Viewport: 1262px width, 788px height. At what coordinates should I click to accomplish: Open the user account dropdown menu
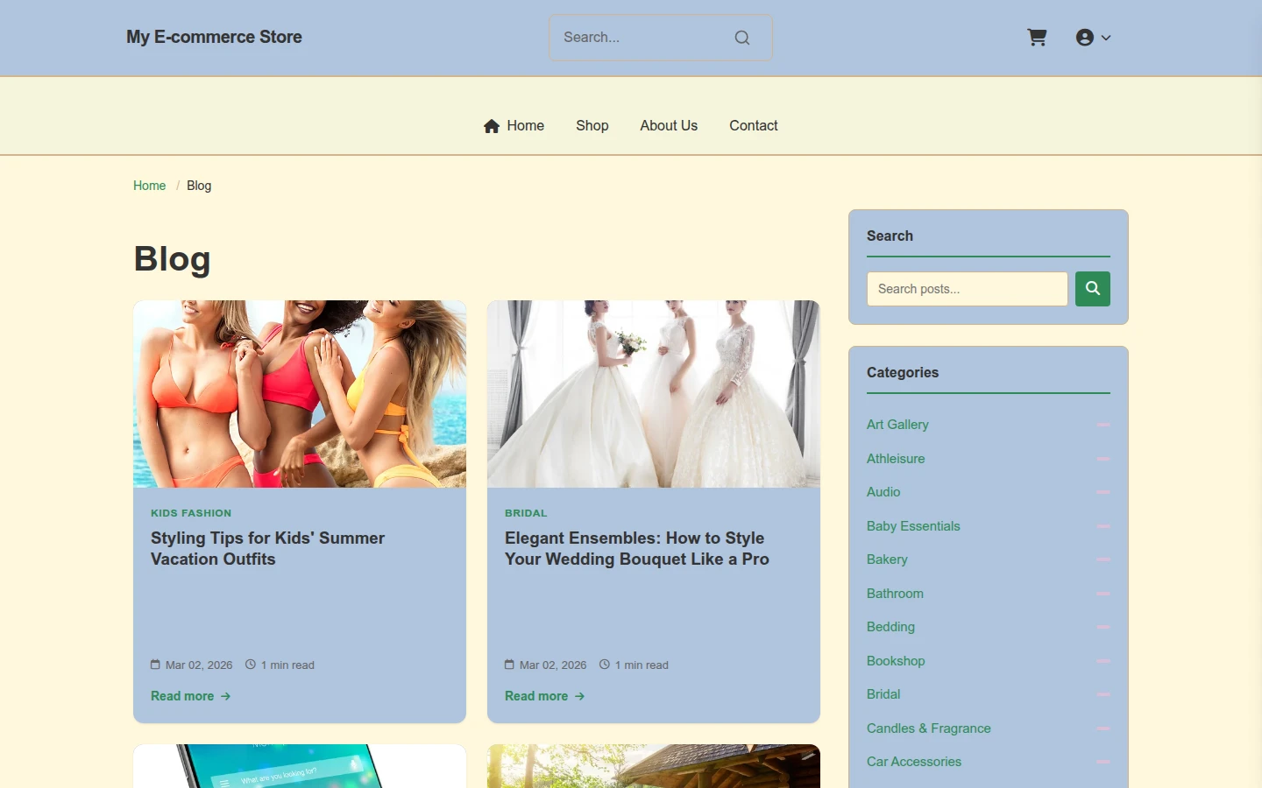[x=1093, y=38]
